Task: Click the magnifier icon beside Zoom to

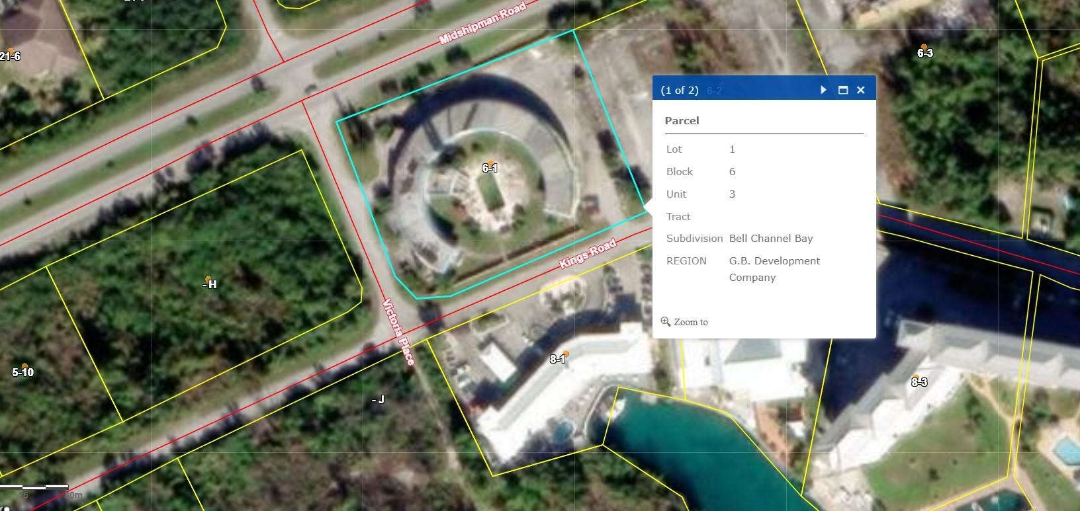Action: tap(666, 321)
